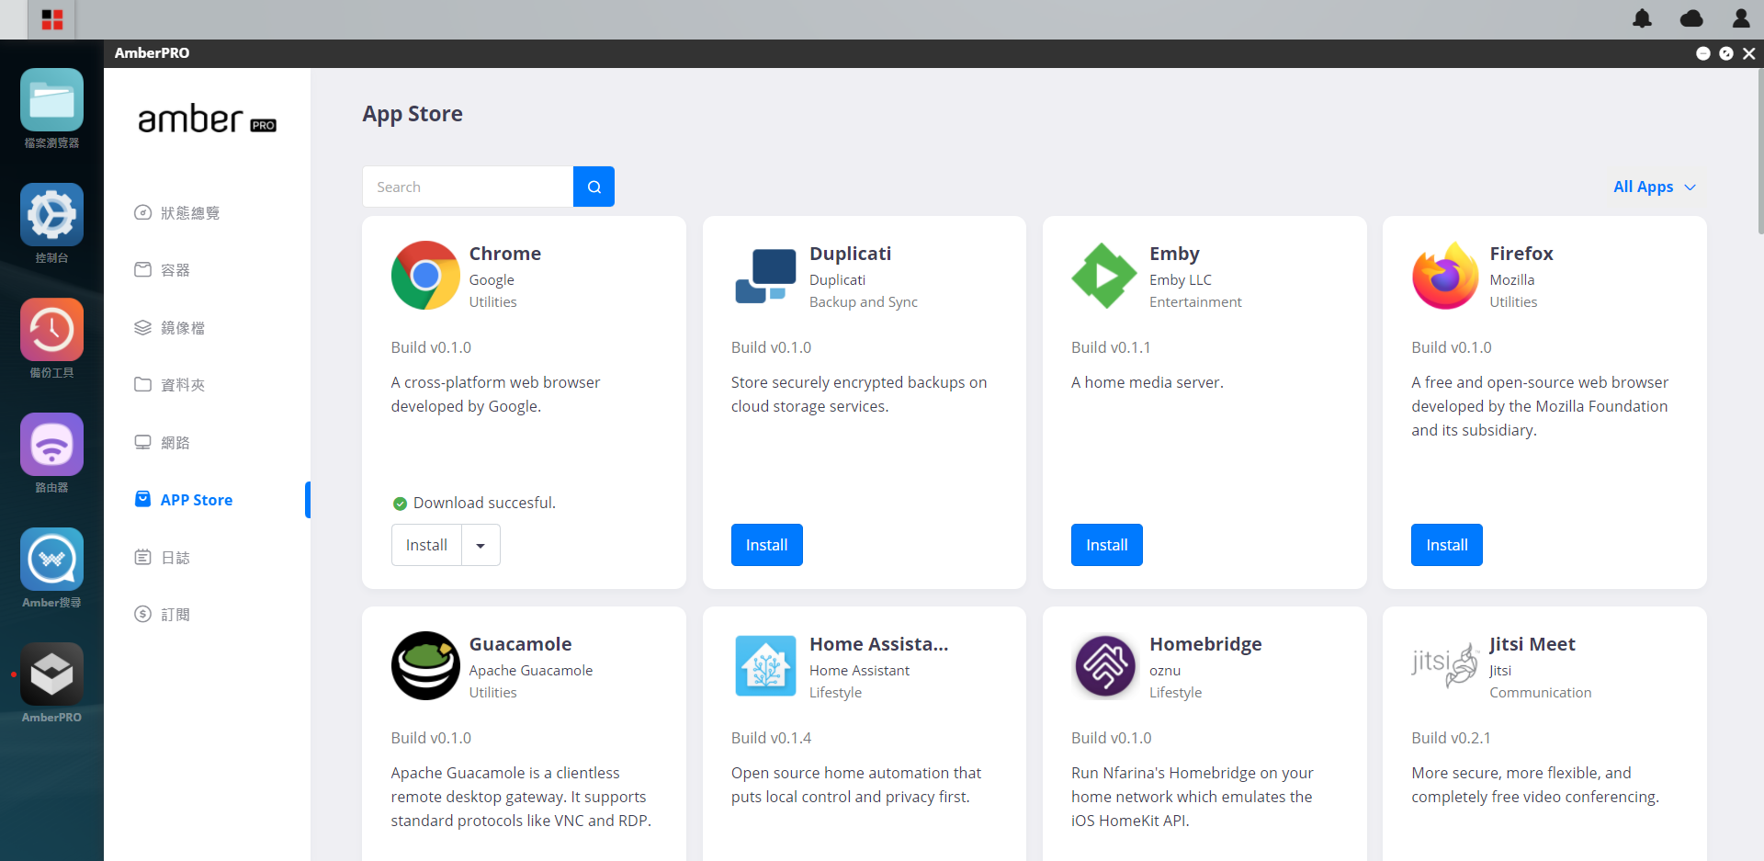
Task: Click the Chrome app logo
Action: (x=425, y=275)
